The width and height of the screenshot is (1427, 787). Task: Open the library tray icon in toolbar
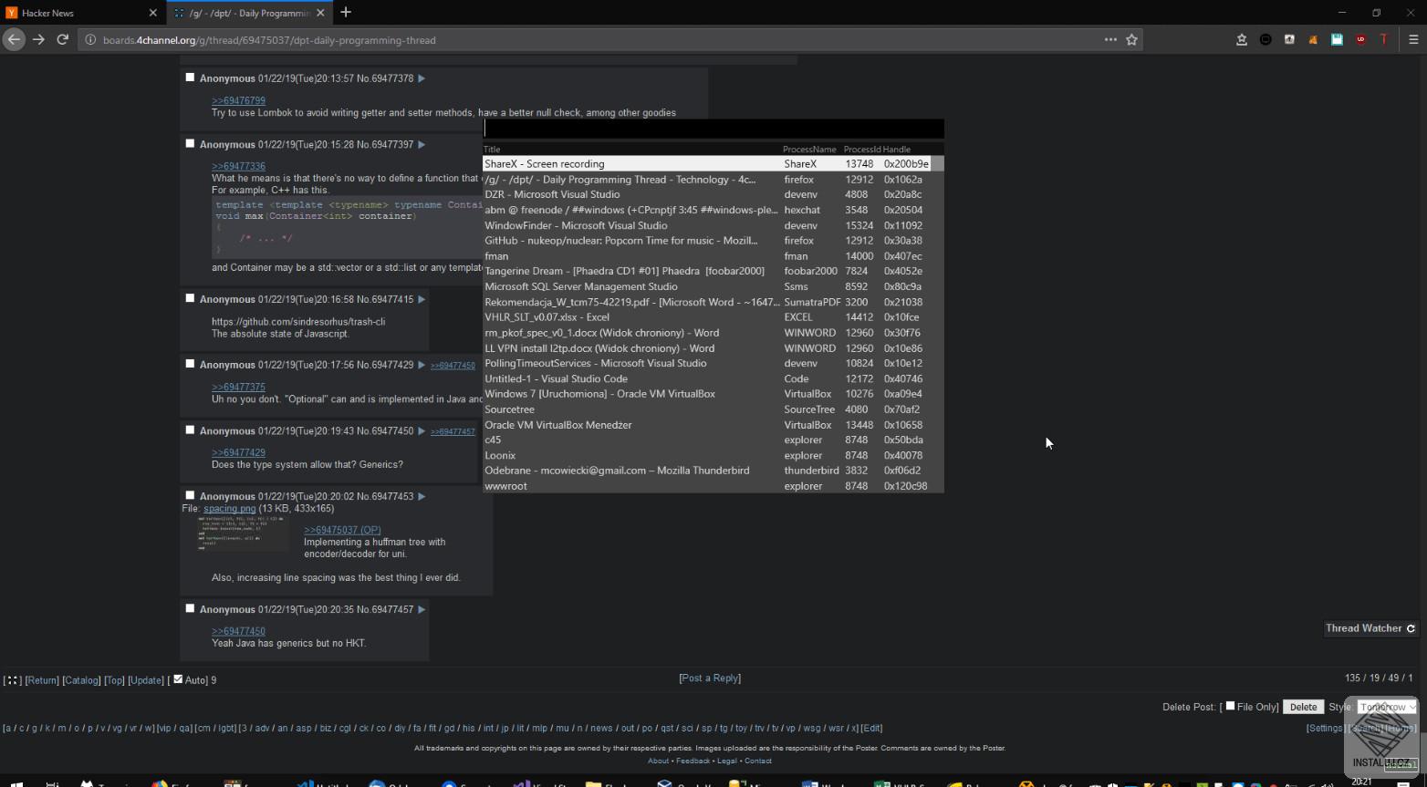tap(1242, 40)
